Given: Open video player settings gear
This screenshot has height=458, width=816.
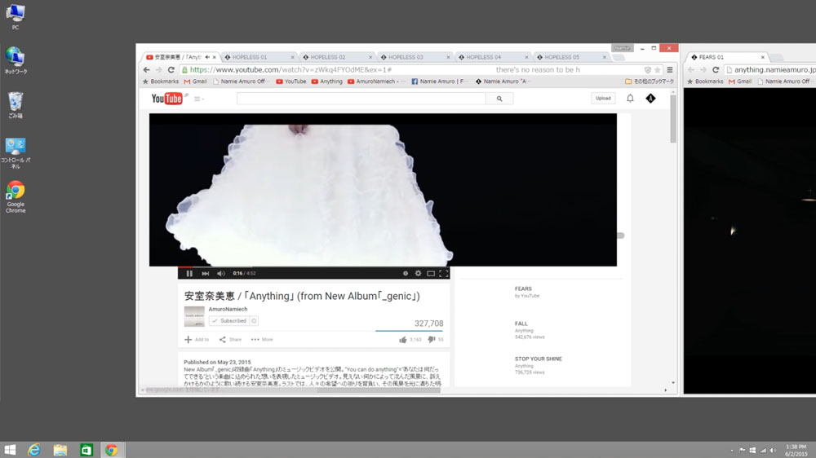Looking at the screenshot, I should 418,274.
